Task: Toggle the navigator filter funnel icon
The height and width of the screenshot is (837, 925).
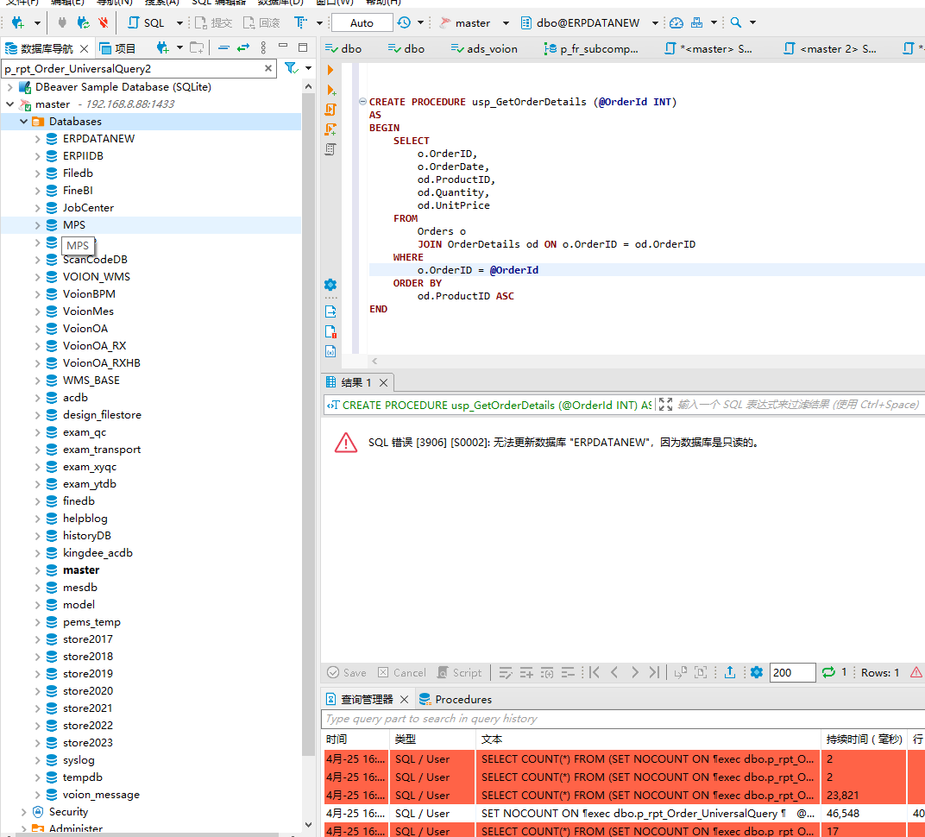Action: (291, 68)
